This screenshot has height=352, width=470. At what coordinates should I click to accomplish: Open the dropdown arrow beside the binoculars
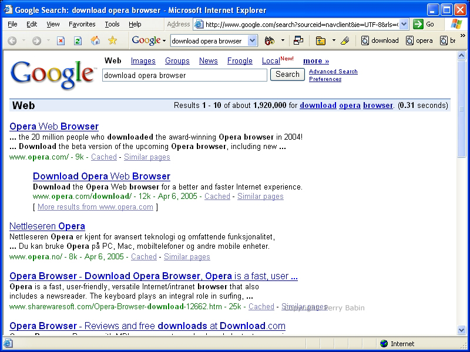point(283,40)
